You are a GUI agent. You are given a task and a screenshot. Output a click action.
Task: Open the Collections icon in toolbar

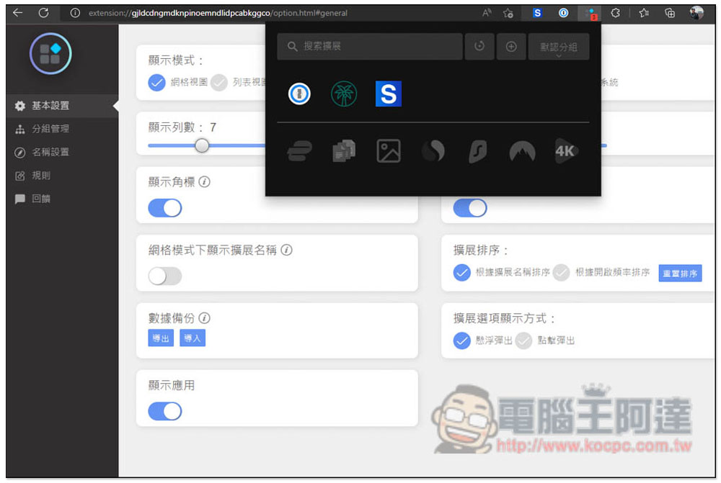click(x=670, y=13)
